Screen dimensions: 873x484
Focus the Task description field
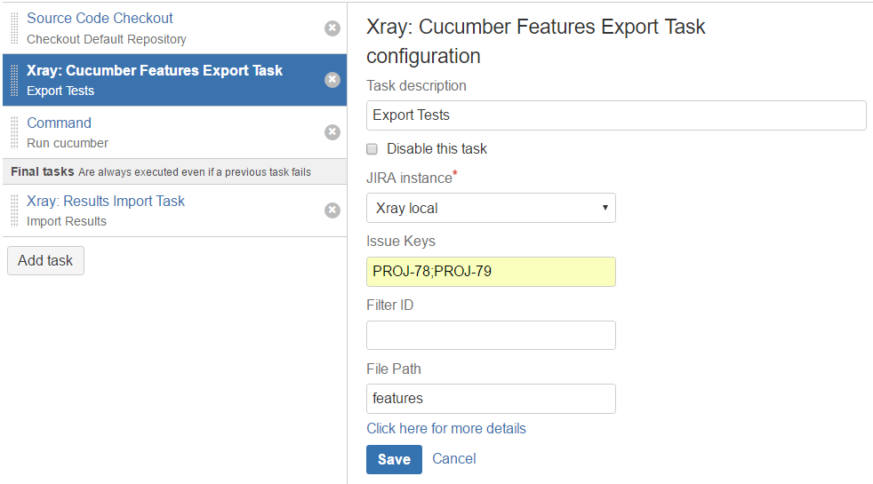pos(616,115)
